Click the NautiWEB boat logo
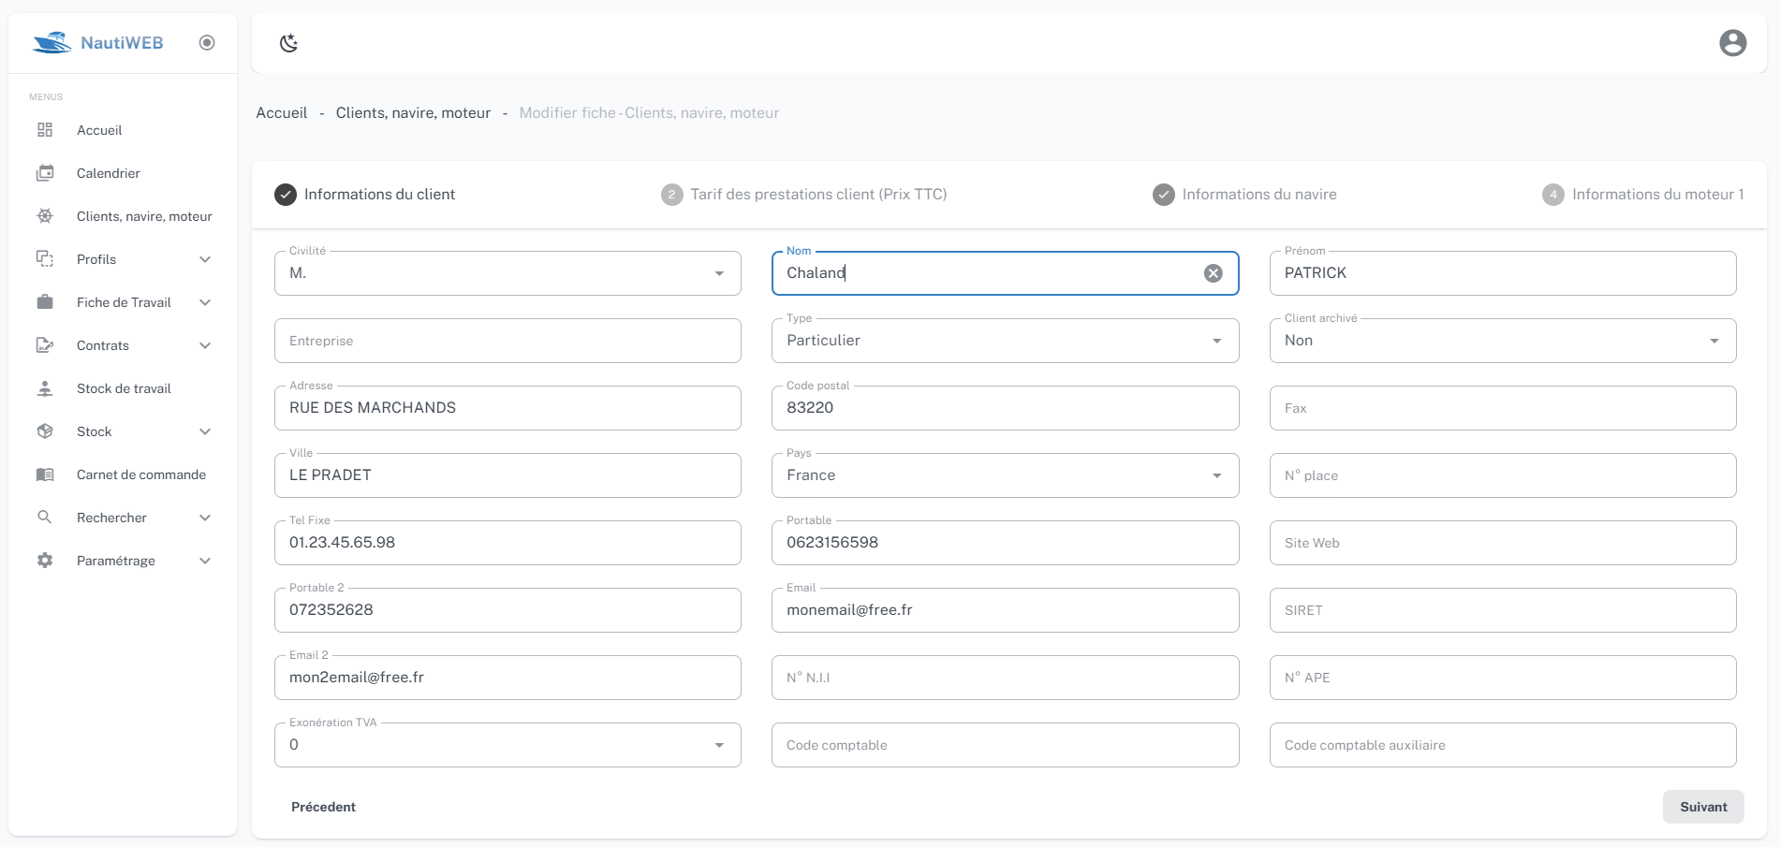 (x=51, y=42)
